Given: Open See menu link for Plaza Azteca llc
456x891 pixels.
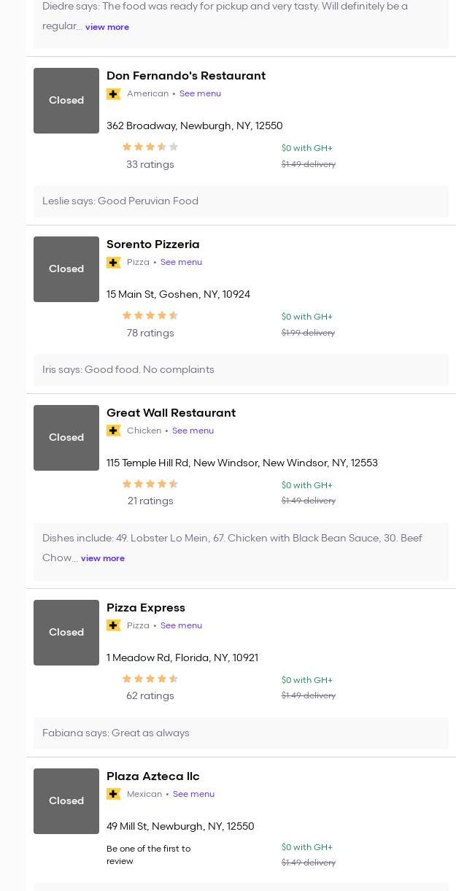Looking at the screenshot, I should [193, 794].
